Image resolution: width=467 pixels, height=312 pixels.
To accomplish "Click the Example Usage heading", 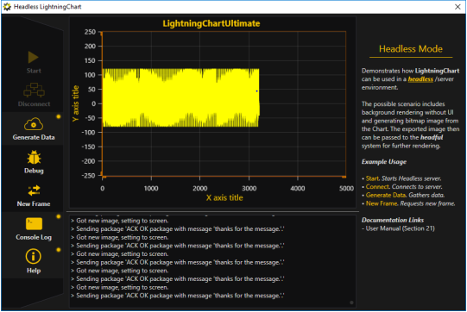I will [x=384, y=162].
